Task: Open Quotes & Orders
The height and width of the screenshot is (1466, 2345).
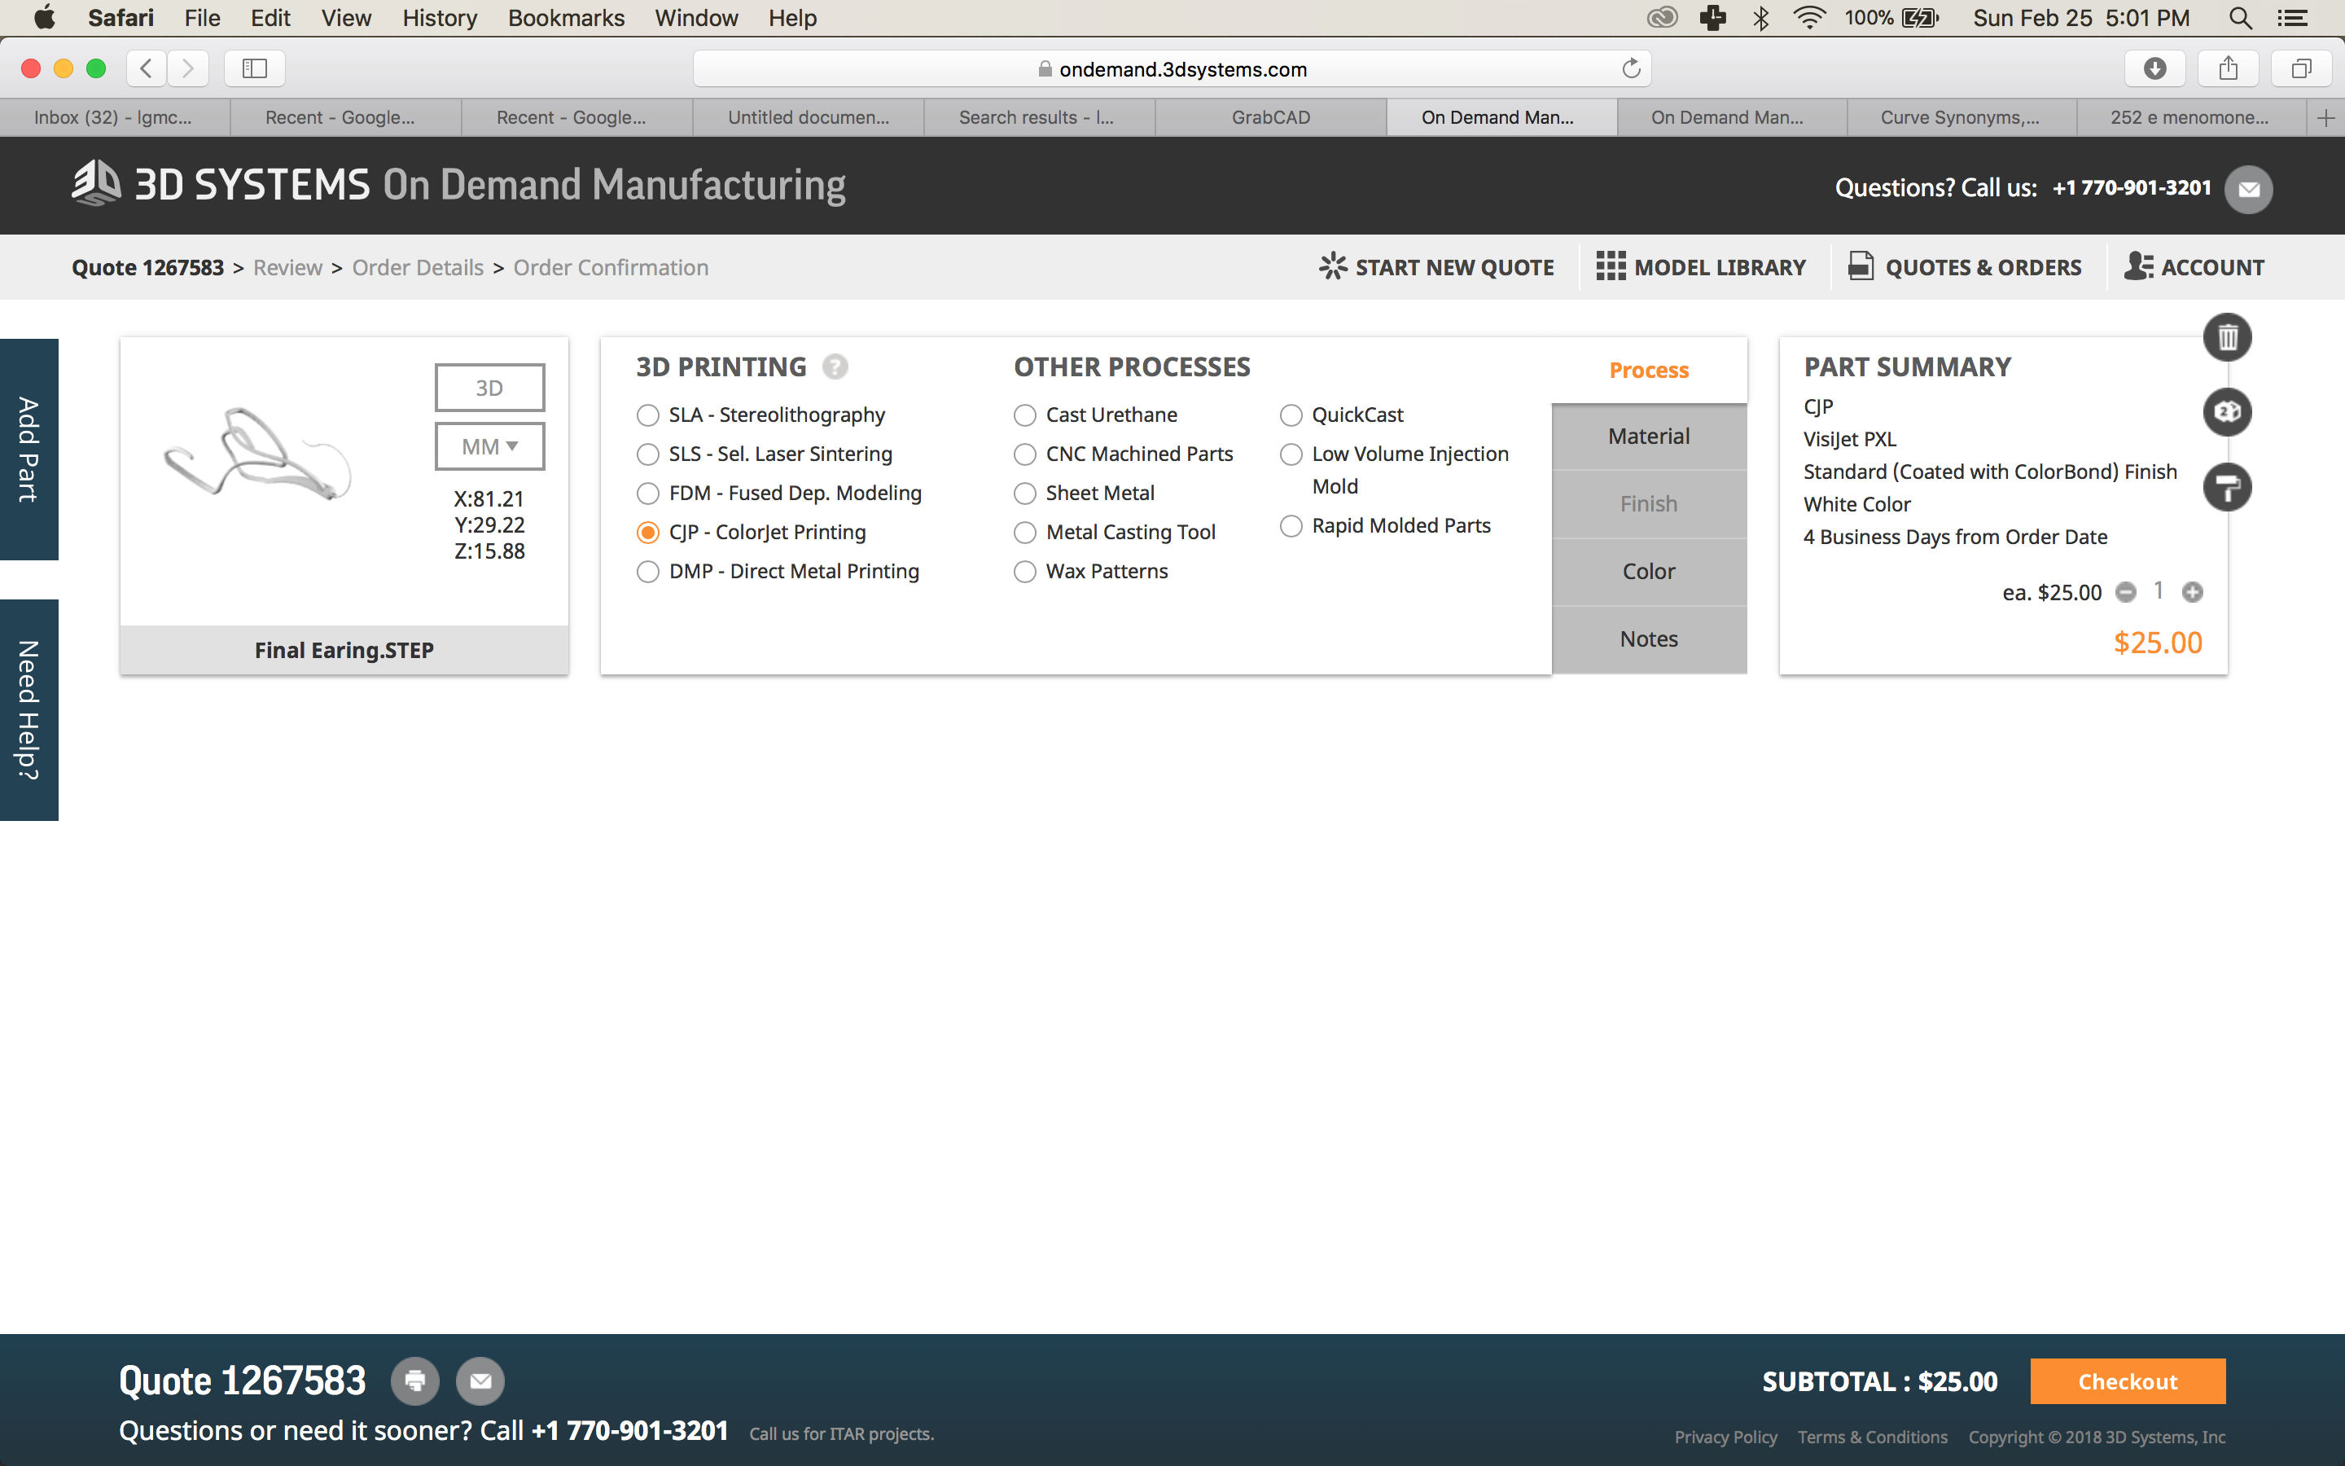Action: coord(1965,268)
